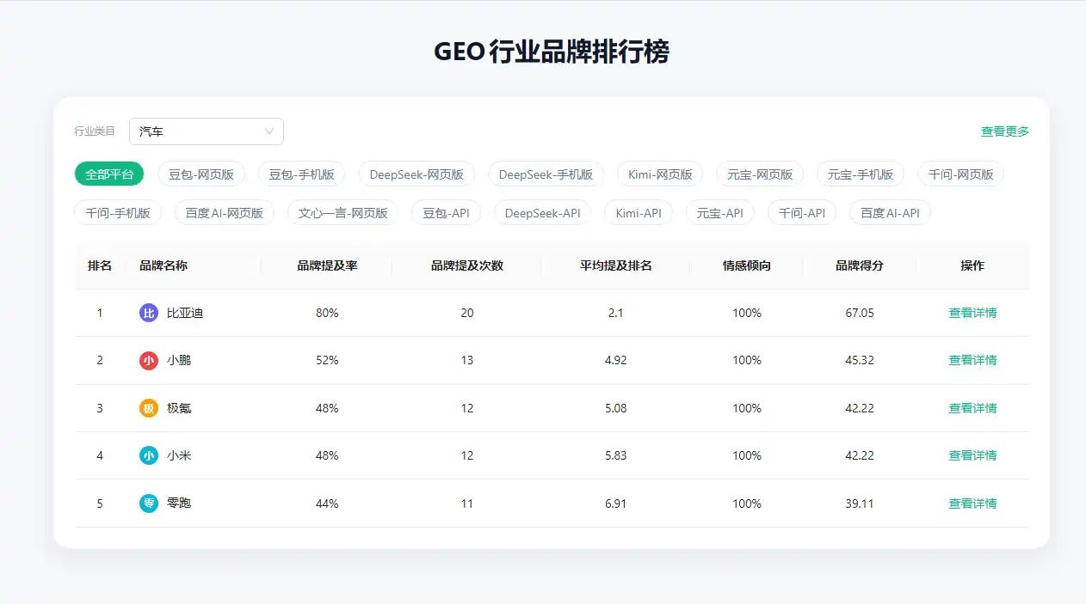Click the 4.92 average rank cell

pyautogui.click(x=616, y=360)
